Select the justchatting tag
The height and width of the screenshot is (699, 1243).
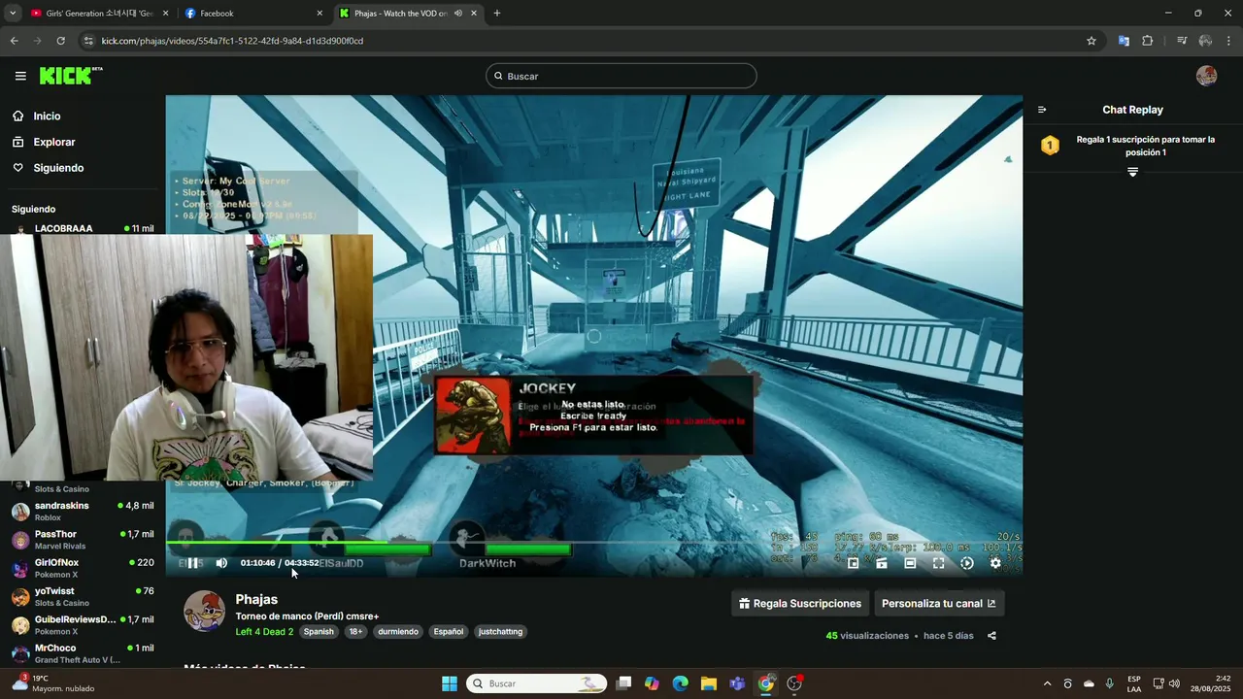pos(501,632)
